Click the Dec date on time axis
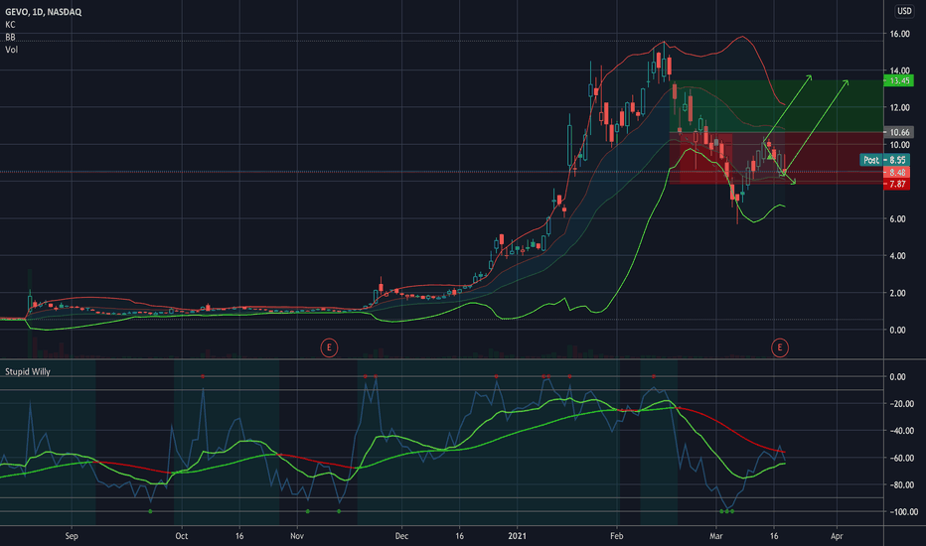This screenshot has width=926, height=546. (401, 536)
